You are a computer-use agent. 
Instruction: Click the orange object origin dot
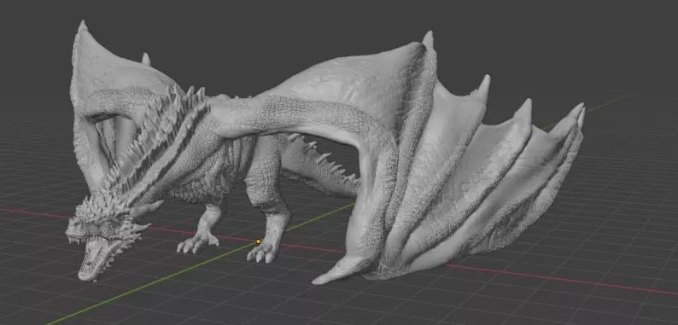pyautogui.click(x=258, y=241)
